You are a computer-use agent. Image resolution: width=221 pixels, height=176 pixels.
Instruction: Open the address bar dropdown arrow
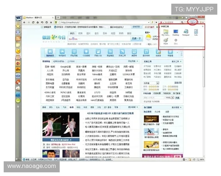click(x=149, y=22)
